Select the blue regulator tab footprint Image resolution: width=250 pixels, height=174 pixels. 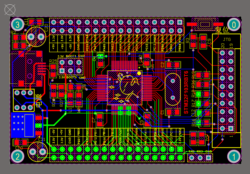(x=23, y=125)
